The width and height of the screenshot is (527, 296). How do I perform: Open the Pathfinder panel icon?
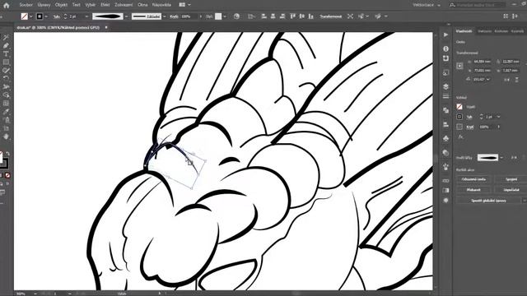pos(445,110)
